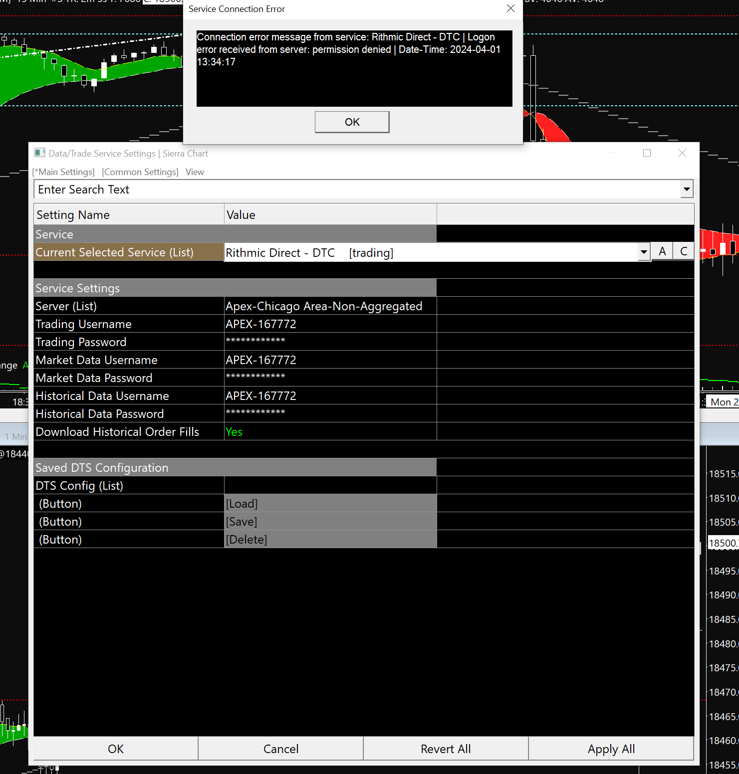
Task: Click the Revert All button
Action: pyautogui.click(x=446, y=749)
